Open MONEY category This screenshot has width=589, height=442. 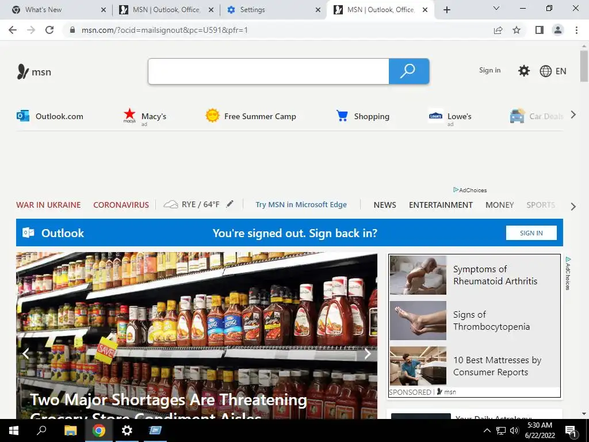point(499,205)
